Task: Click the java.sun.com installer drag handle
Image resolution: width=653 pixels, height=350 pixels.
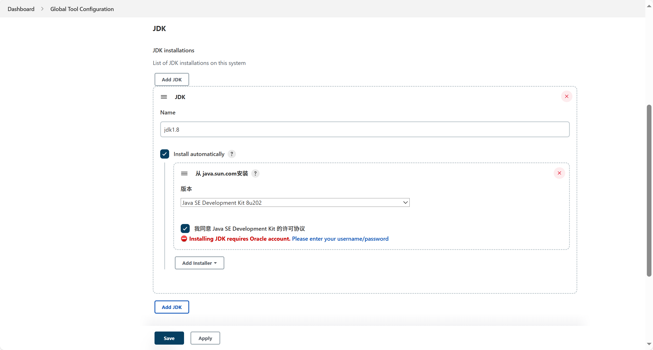Action: pos(184,174)
